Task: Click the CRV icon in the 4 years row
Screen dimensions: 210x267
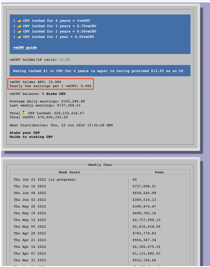Action: [19, 21]
